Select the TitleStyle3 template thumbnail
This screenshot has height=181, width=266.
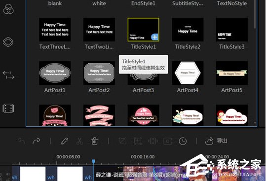point(232,30)
